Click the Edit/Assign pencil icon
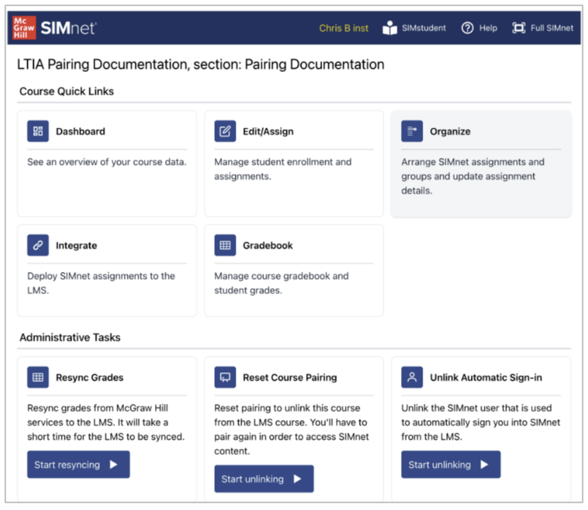Viewport: 588px width, 510px height. tap(225, 131)
